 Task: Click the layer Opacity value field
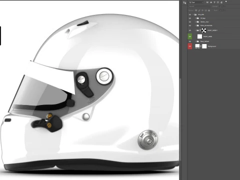pyautogui.click(x=221, y=6)
